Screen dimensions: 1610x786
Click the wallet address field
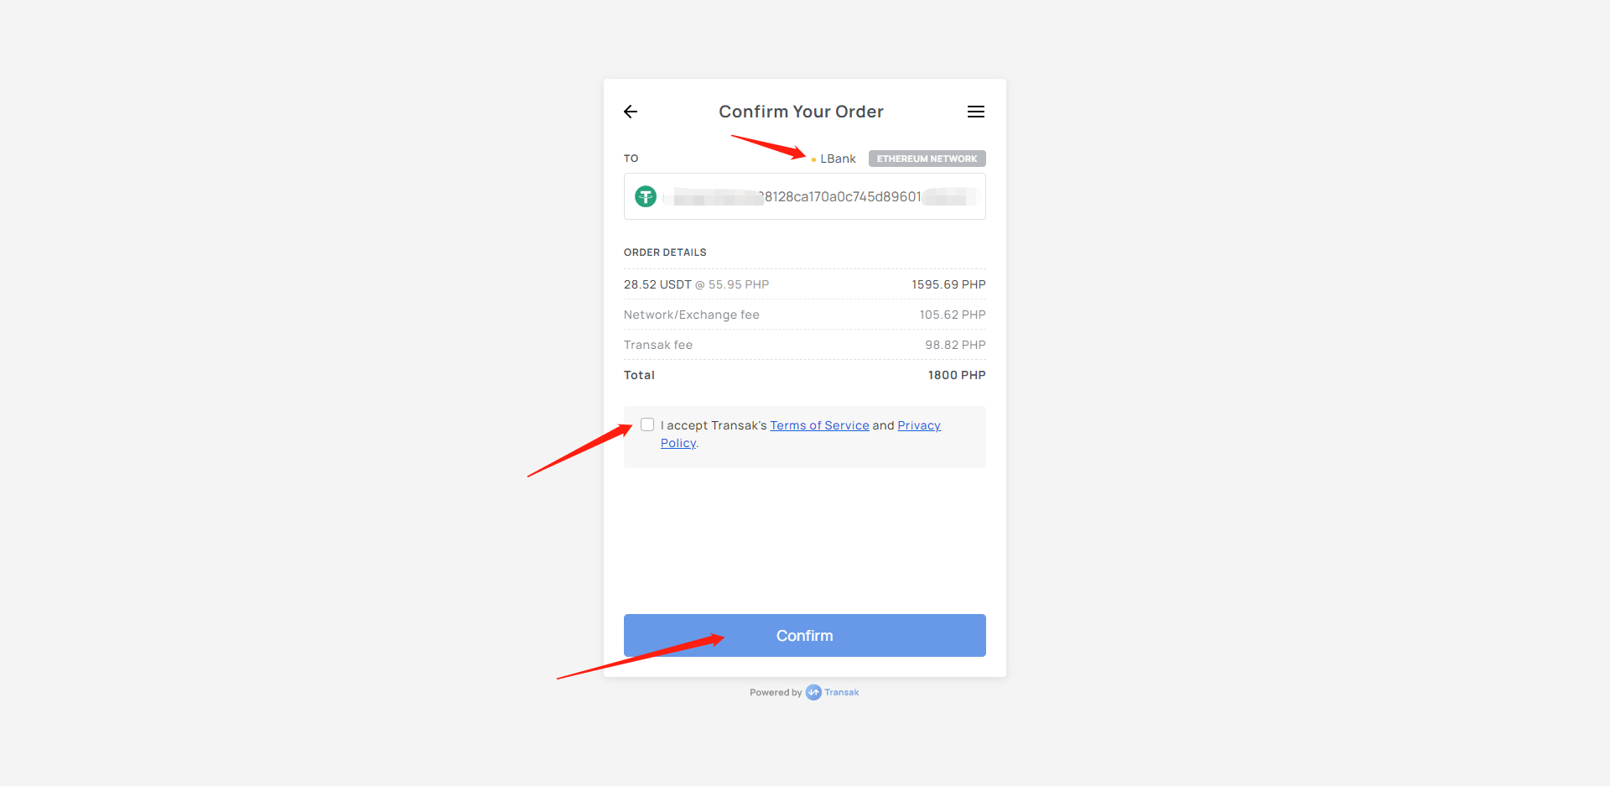click(x=805, y=196)
